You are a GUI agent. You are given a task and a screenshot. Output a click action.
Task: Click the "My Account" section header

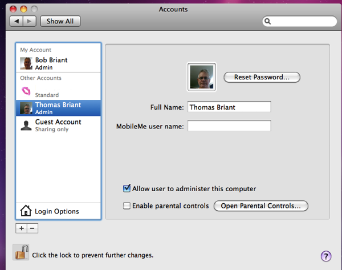coord(36,50)
